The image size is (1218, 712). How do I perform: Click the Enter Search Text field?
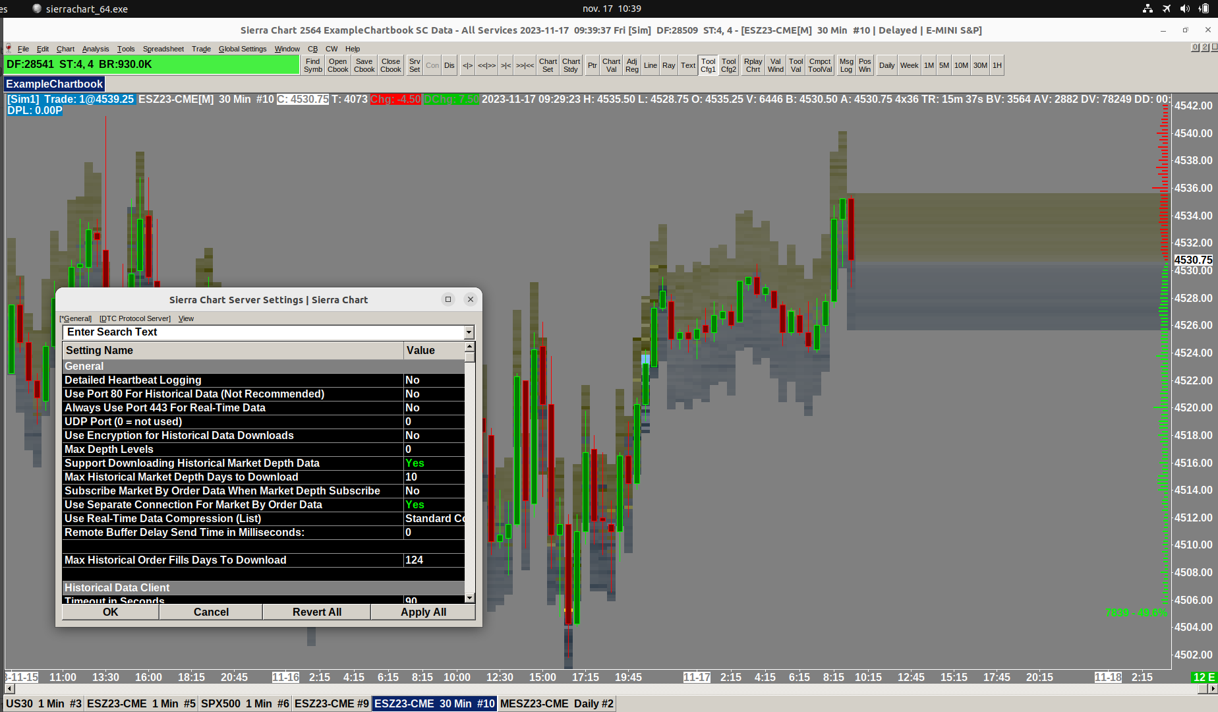[264, 332]
